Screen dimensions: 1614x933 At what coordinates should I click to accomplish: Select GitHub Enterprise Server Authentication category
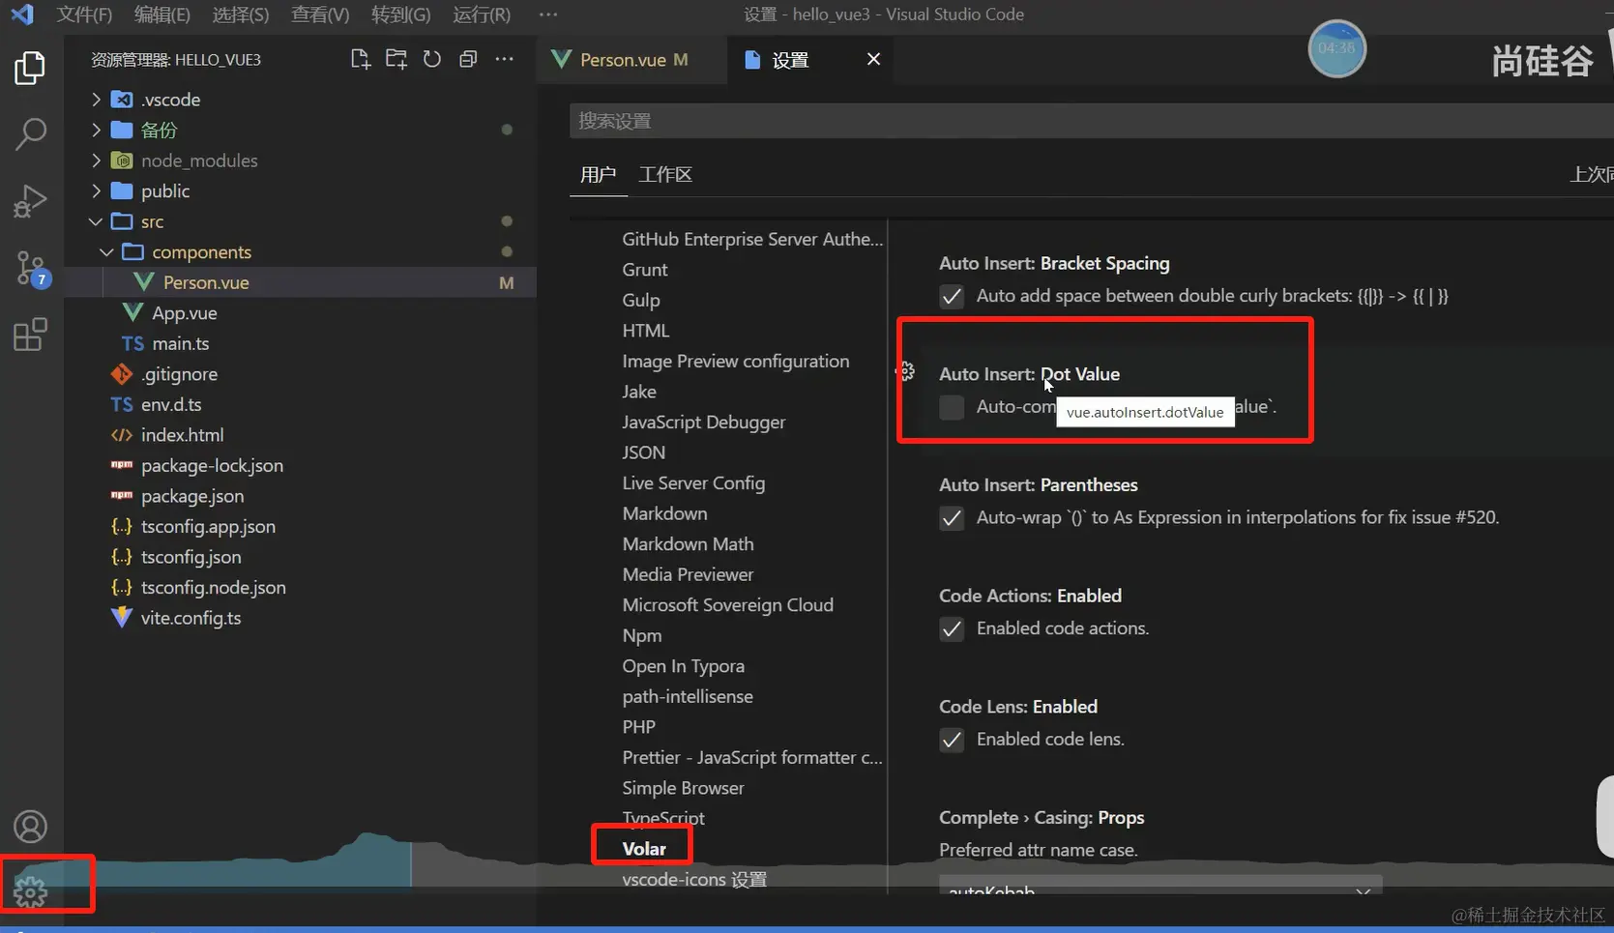pyautogui.click(x=752, y=239)
